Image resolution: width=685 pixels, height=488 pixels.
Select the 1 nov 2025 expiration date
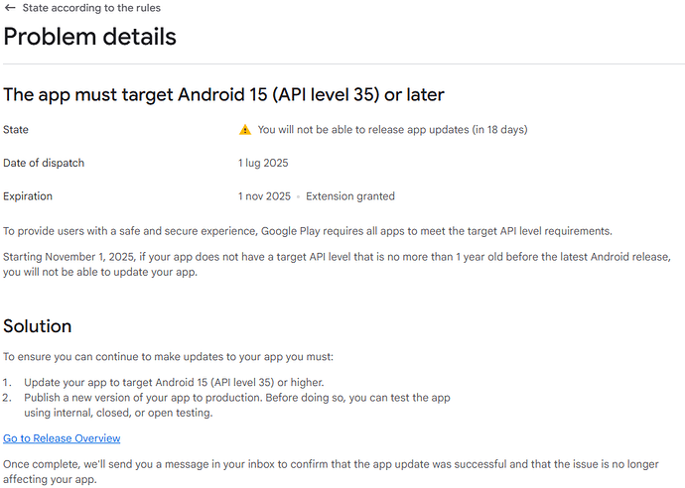point(264,196)
